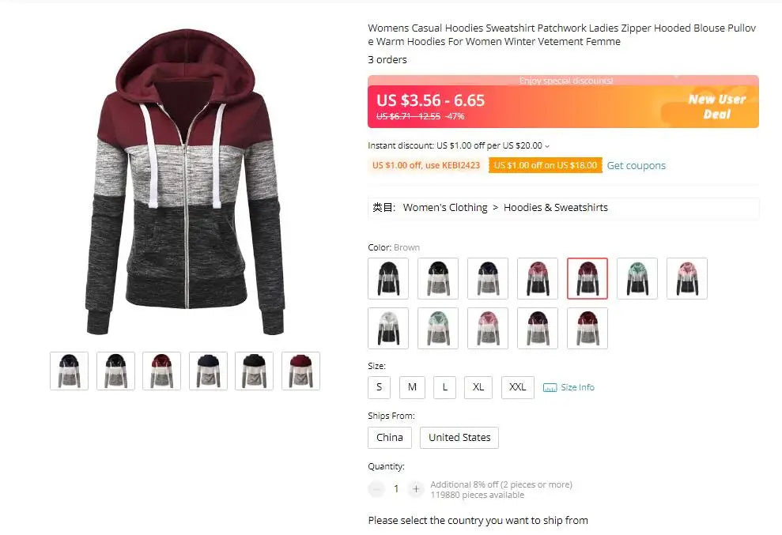Select the mint green hoodie color swatch in first row
Screen dimensions: 782x535
[x=637, y=279]
